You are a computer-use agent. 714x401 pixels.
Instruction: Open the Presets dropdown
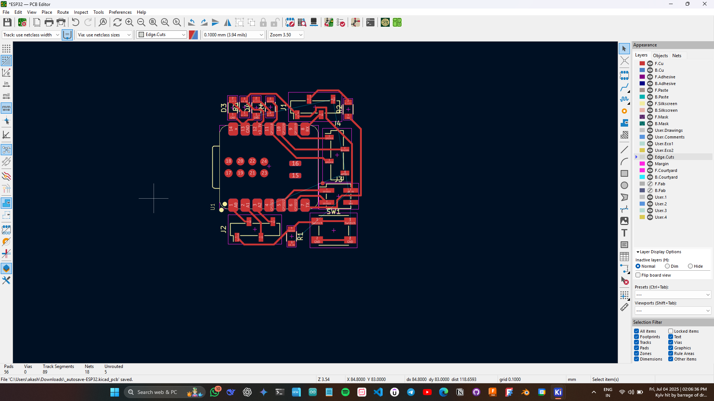coord(673,295)
